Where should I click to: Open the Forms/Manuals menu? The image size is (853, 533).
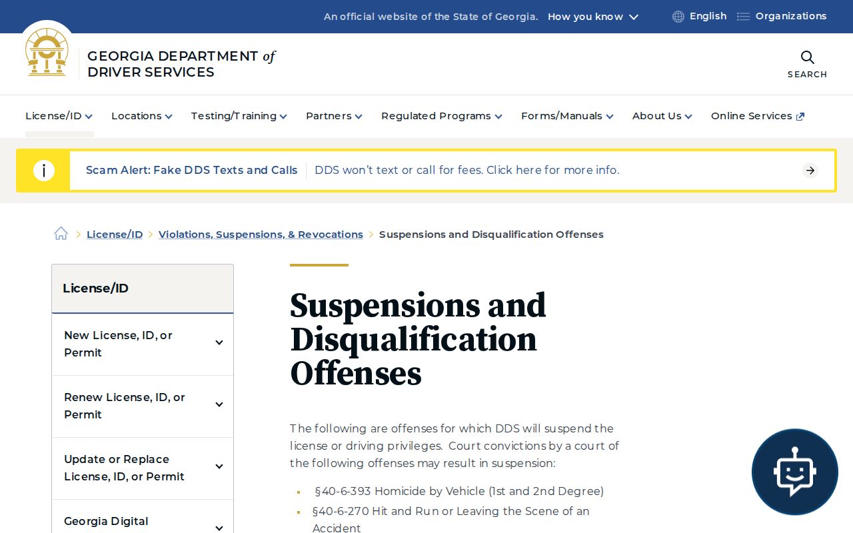[567, 116]
